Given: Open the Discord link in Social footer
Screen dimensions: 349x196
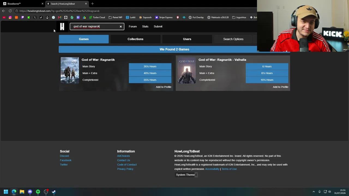Looking at the screenshot, I should tap(64, 156).
